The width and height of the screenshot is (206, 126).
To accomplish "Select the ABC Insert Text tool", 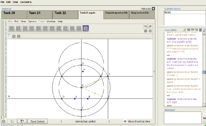I will (72, 28).
